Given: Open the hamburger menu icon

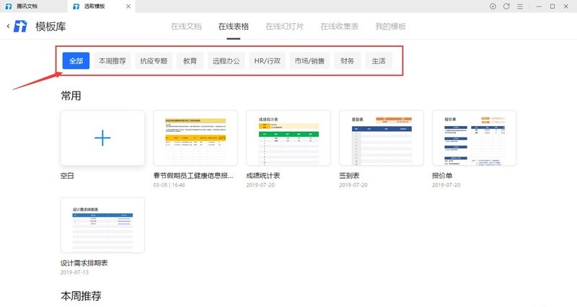Looking at the screenshot, I should (x=520, y=6).
